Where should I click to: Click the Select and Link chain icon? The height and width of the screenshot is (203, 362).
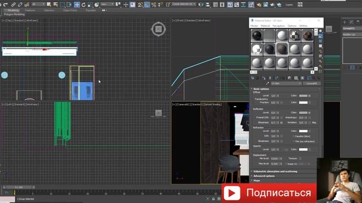click(x=14, y=5)
